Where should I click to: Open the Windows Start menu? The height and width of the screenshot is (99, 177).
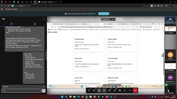(x=62, y=97)
